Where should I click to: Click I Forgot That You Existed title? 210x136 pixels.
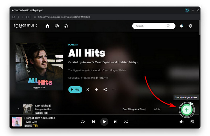pyautogui.click(x=40, y=118)
